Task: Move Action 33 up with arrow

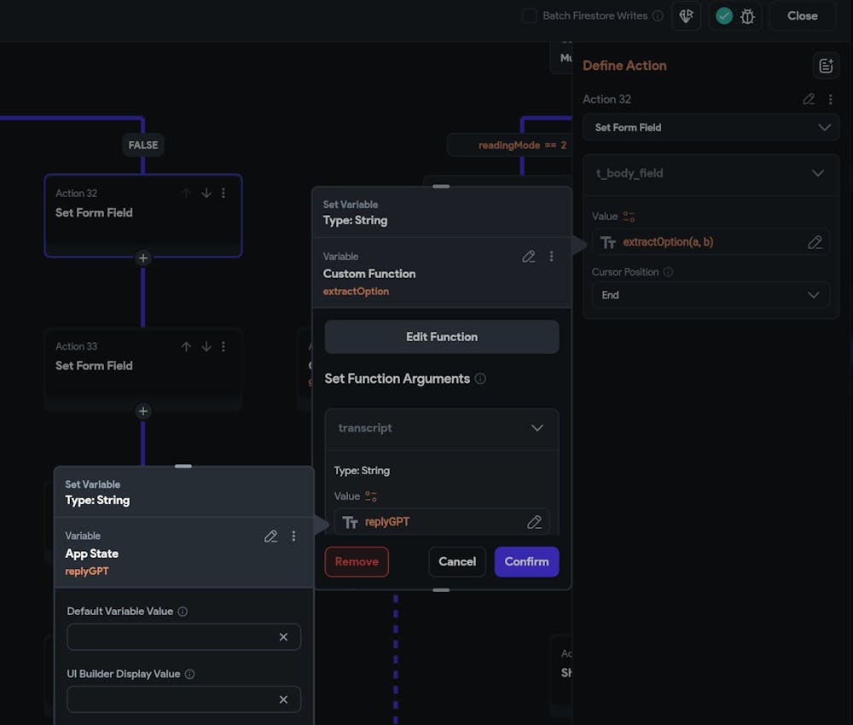Action: pyautogui.click(x=186, y=346)
